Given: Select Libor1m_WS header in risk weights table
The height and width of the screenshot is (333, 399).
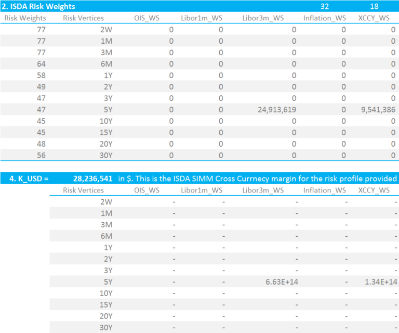Looking at the screenshot, I should click(202, 18).
